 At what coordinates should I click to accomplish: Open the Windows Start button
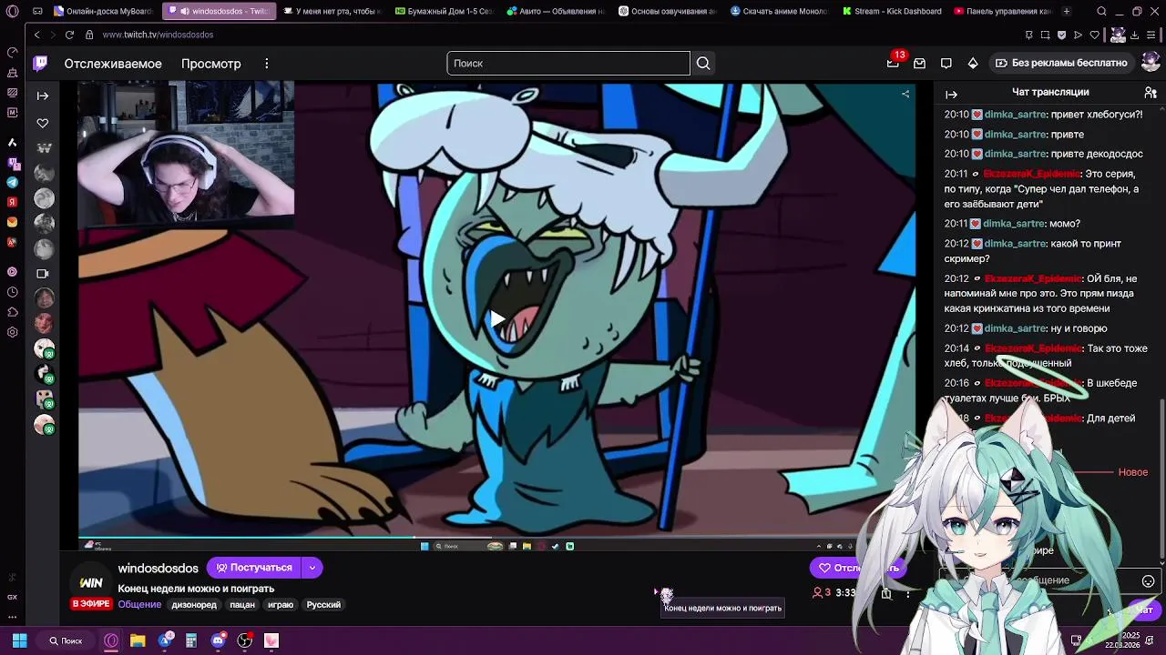coord(19,640)
